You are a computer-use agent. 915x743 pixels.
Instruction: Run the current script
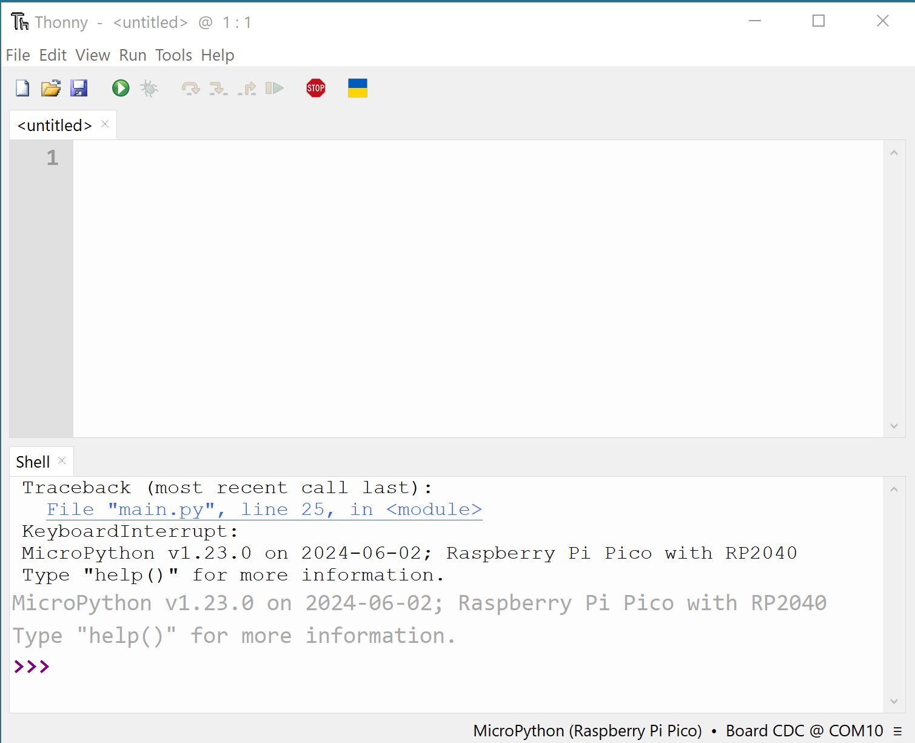(120, 88)
